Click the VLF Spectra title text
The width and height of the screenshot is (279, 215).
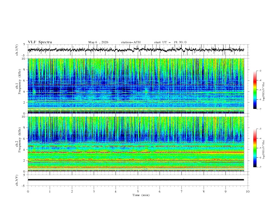tap(40, 42)
